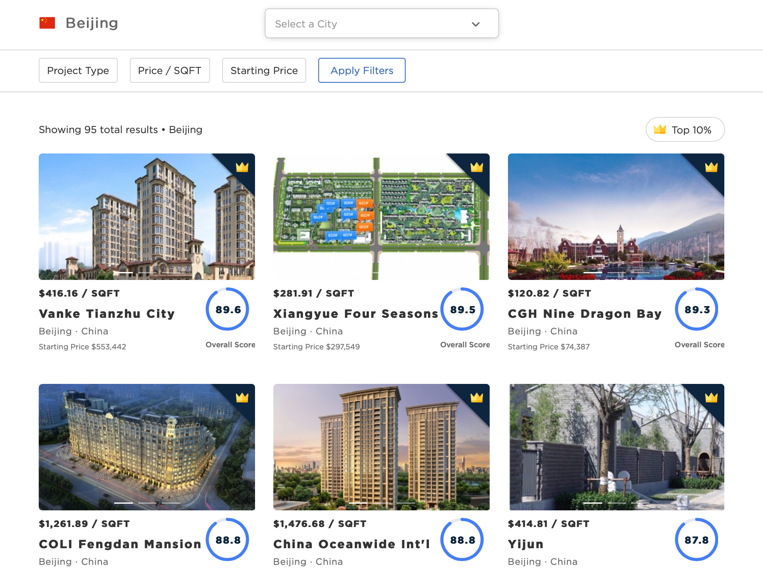Click the crown badge on COLI Fengdan Mansion card
763x569 pixels.
tap(243, 398)
